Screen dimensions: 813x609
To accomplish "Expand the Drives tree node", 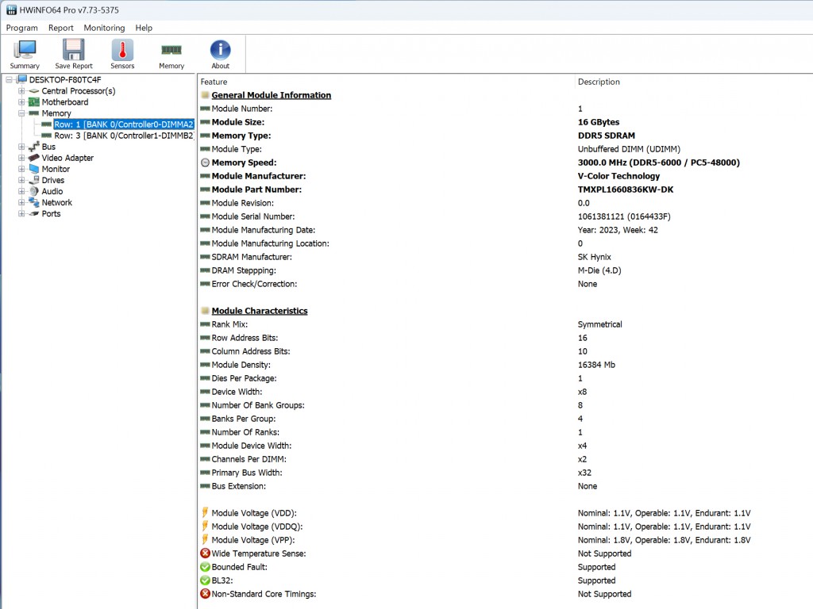I will [22, 180].
